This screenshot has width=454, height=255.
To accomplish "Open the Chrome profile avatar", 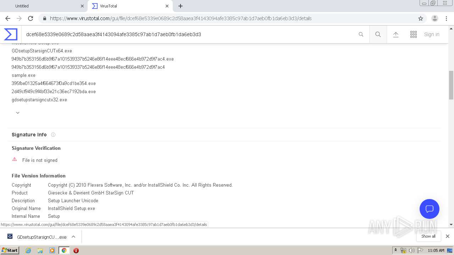I will (435, 18).
